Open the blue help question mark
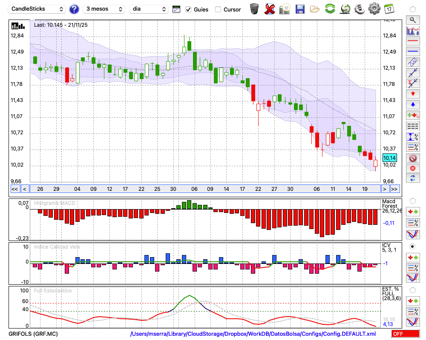 [74, 9]
